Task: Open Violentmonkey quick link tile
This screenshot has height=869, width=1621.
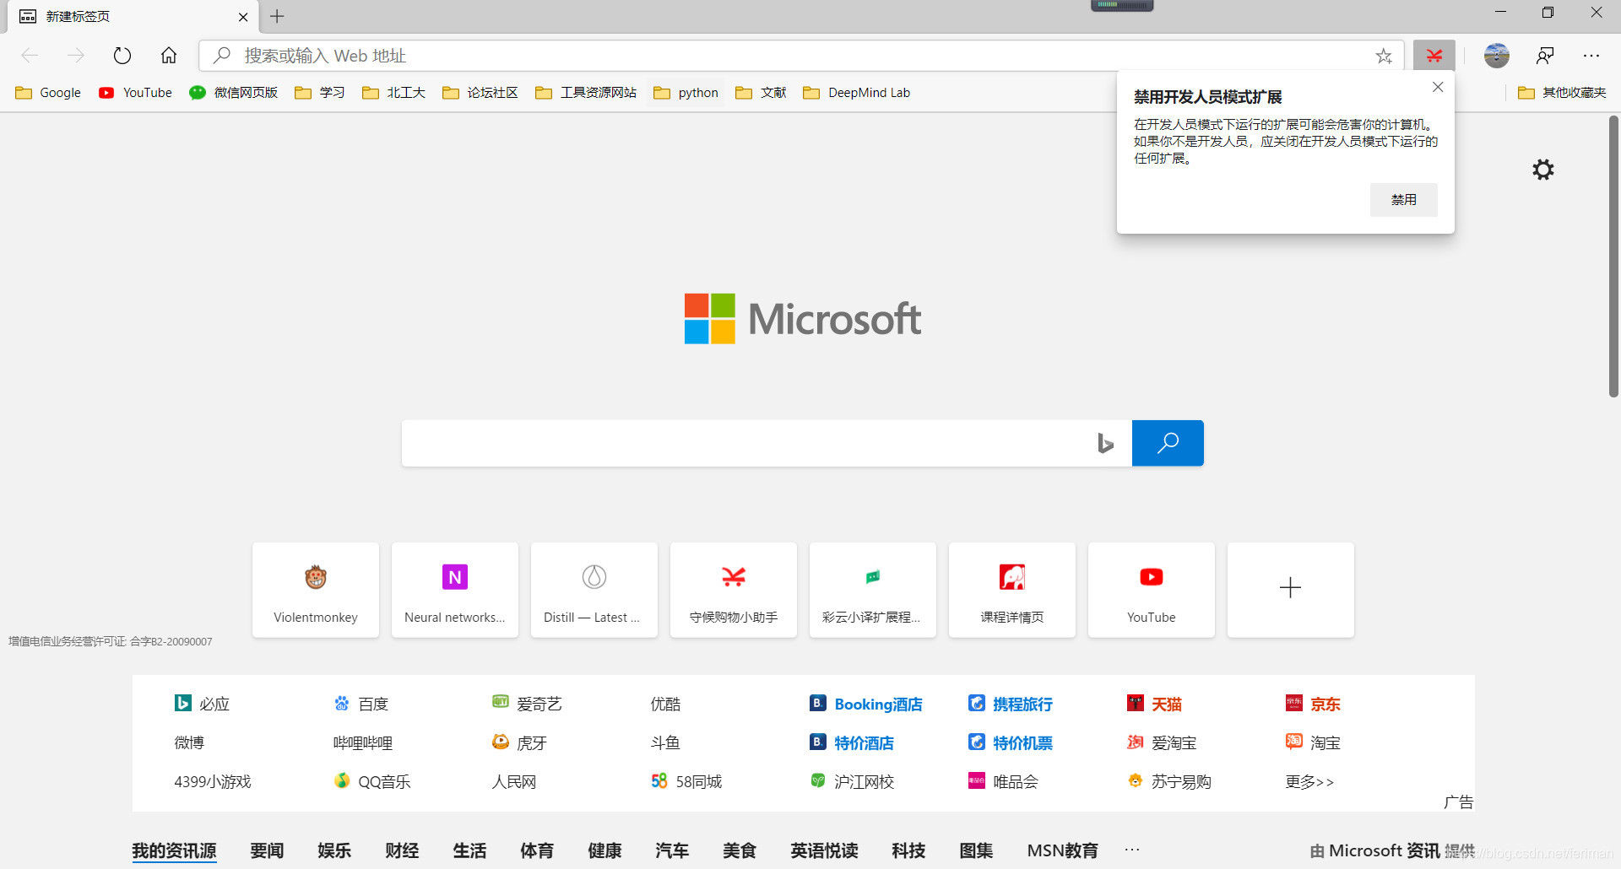Action: coord(316,590)
